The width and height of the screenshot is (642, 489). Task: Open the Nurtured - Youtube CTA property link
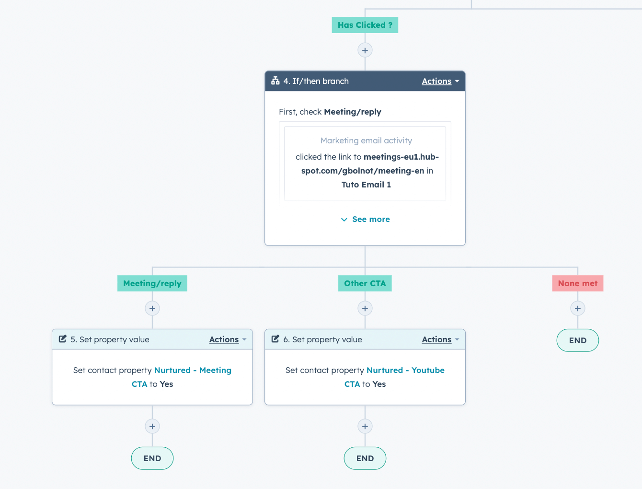click(x=405, y=370)
